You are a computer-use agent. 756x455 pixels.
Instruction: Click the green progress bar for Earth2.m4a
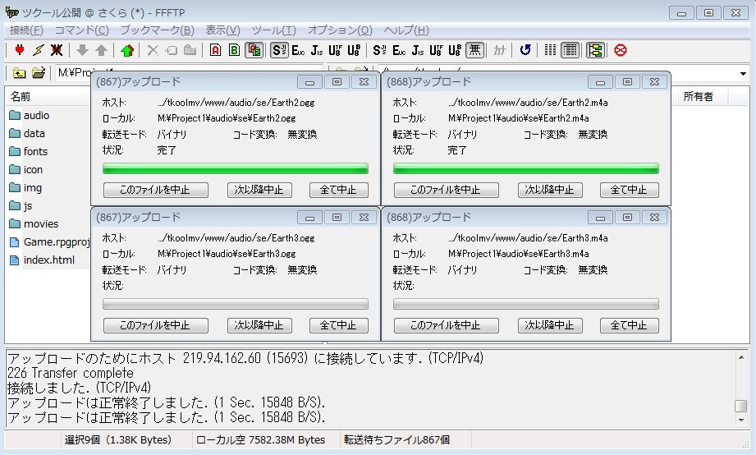tap(526, 168)
